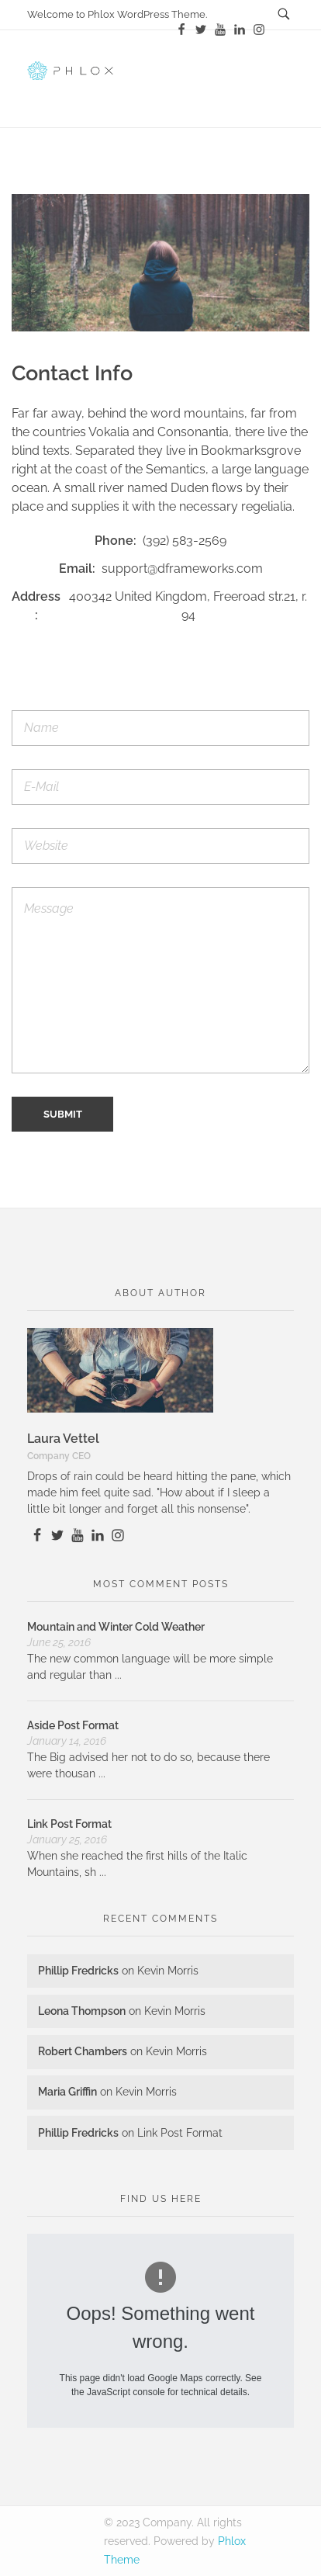The height and width of the screenshot is (2576, 321).
Task: Open the Aside Post Format link
Action: [72, 1724]
